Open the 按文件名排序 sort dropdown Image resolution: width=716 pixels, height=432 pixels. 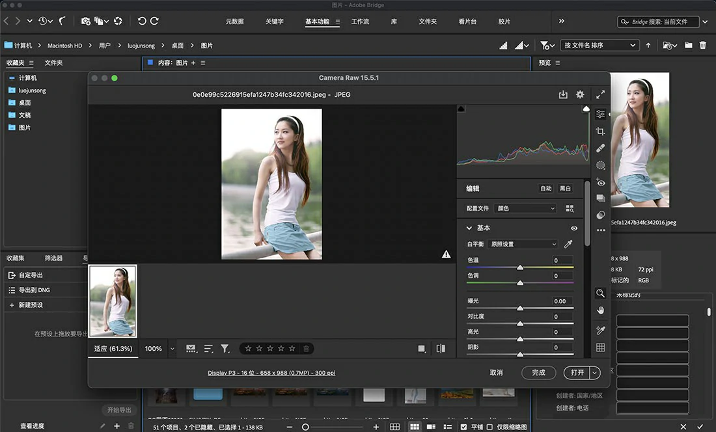point(599,45)
